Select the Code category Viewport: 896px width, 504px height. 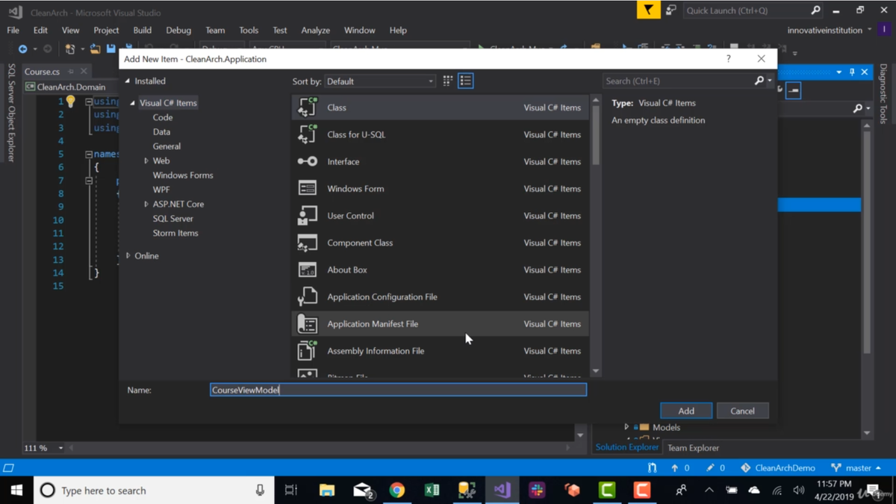pos(163,117)
